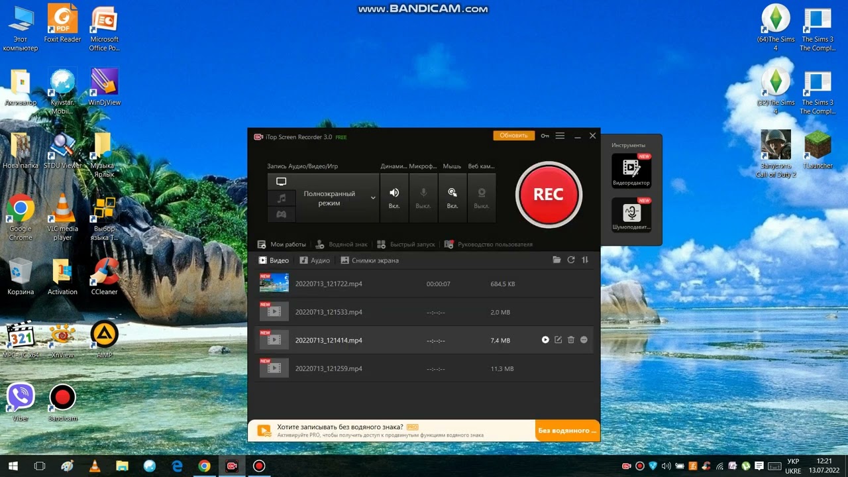Refresh the recordings list
This screenshot has width=848, height=477.
(x=571, y=260)
